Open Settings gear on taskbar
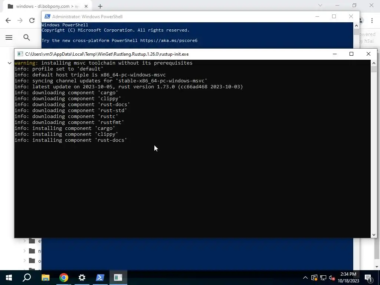Screen dimensions: 380x285 pyautogui.click(x=82, y=278)
